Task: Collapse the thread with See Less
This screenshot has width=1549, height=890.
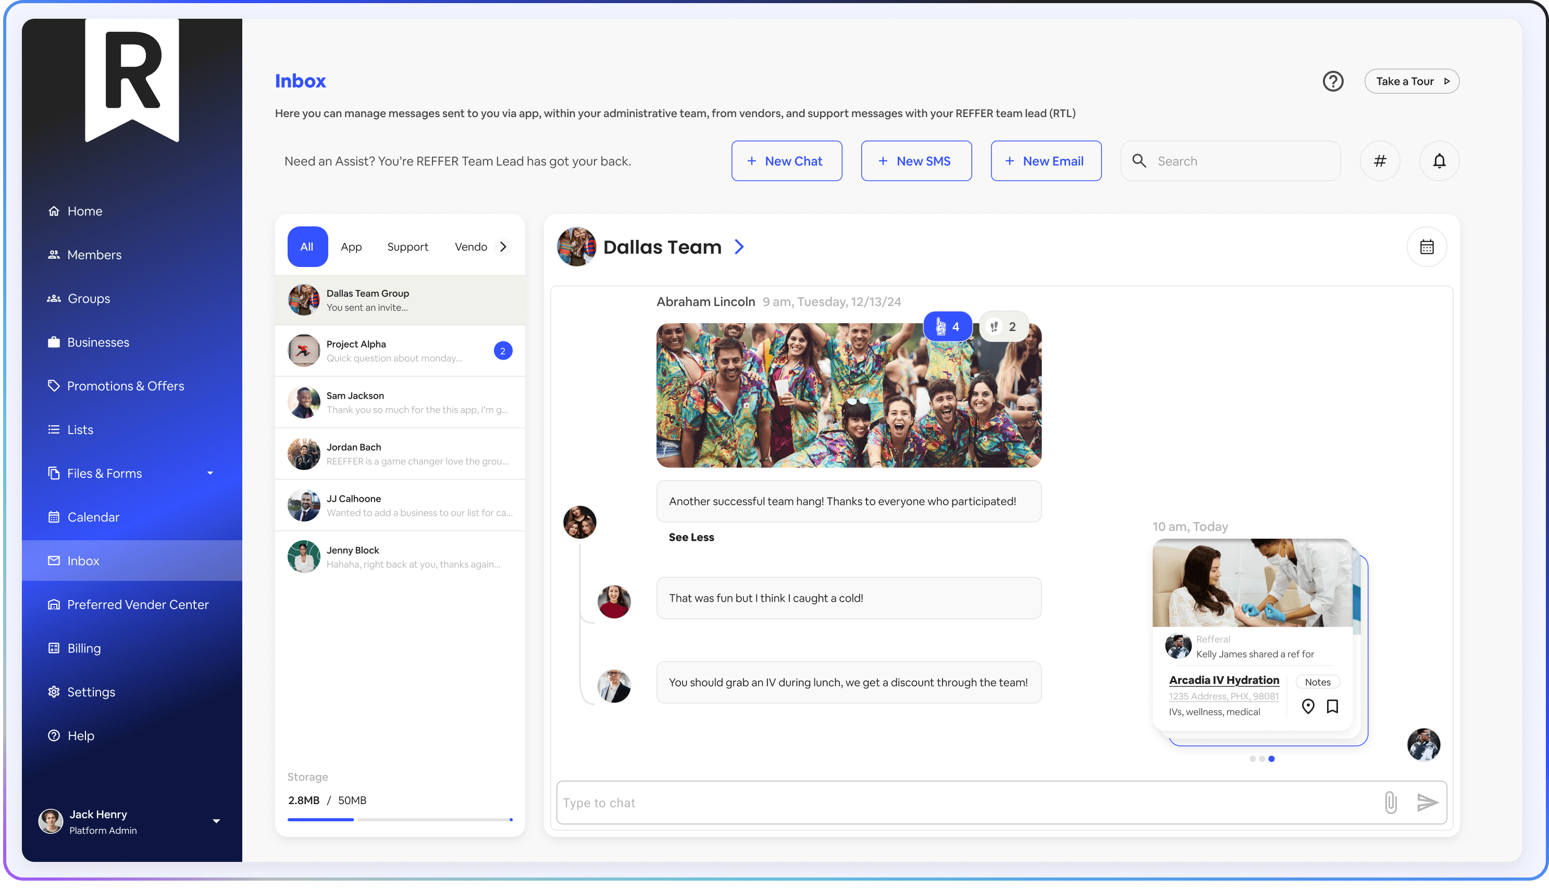Action: [691, 537]
